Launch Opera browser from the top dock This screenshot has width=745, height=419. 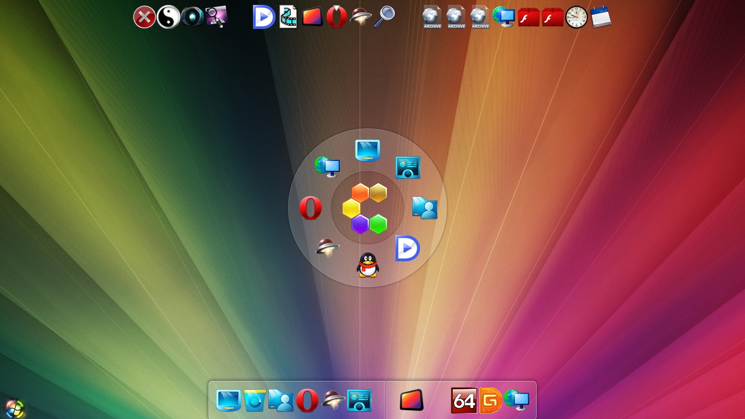click(337, 17)
